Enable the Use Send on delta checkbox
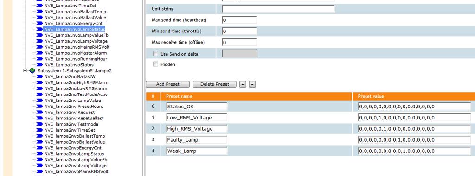Screen dimensions: 475x176 point(156,54)
